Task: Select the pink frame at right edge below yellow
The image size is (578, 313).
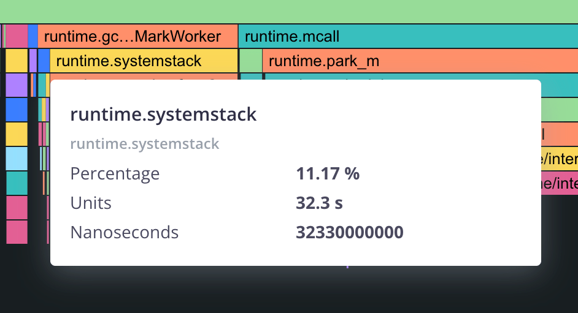Action: click(x=559, y=183)
